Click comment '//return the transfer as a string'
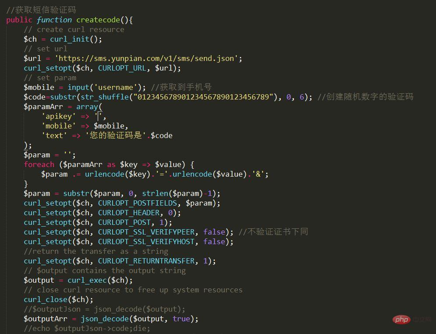The image size is (436, 334). [x=96, y=251]
